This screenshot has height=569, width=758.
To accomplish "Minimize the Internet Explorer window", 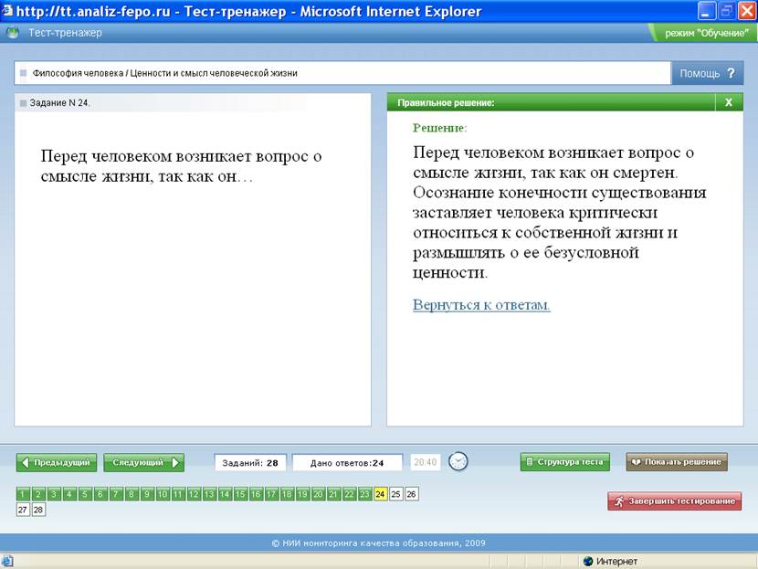I will click(707, 11).
